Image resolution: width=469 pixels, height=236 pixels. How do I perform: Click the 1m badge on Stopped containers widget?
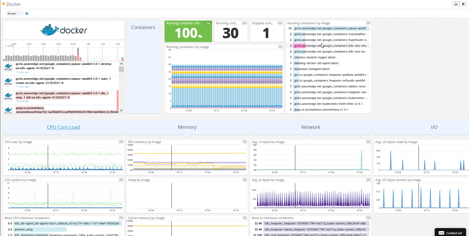tap(280, 23)
